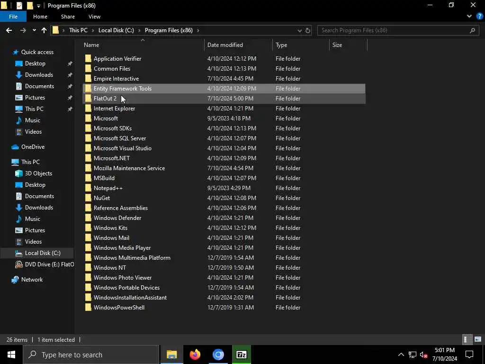Click the search magnifier icon

[x=472, y=30]
